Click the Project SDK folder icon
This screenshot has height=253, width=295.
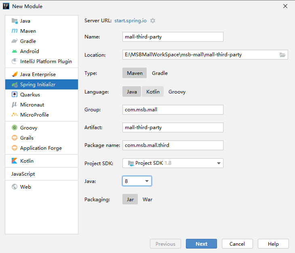[x=131, y=163]
